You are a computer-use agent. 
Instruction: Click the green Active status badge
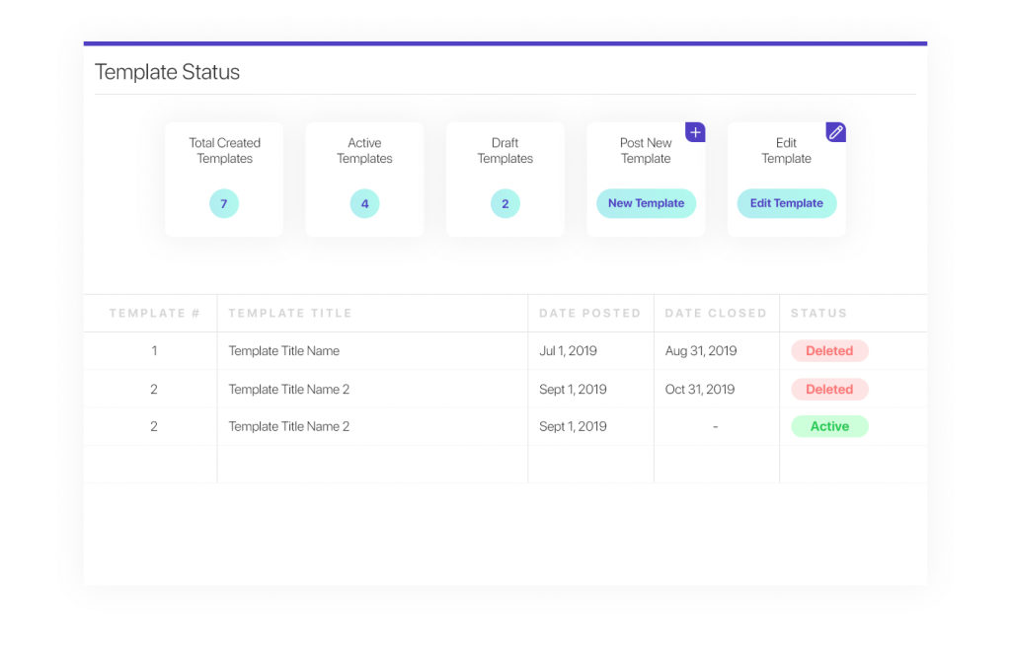coord(829,427)
